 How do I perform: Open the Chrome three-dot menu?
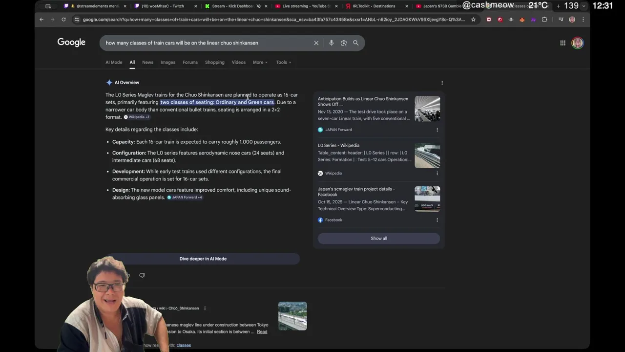pos(583,20)
